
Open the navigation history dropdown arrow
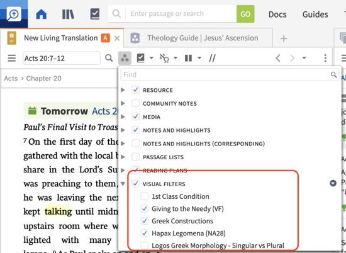pyautogui.click(x=304, y=58)
